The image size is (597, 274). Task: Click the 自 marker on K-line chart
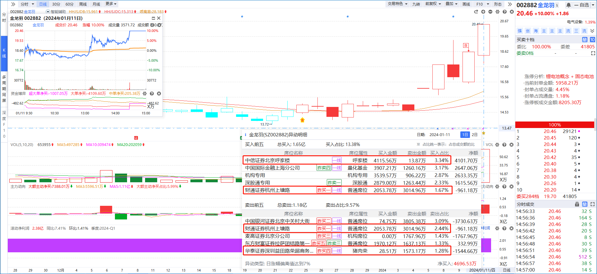click(x=466, y=46)
